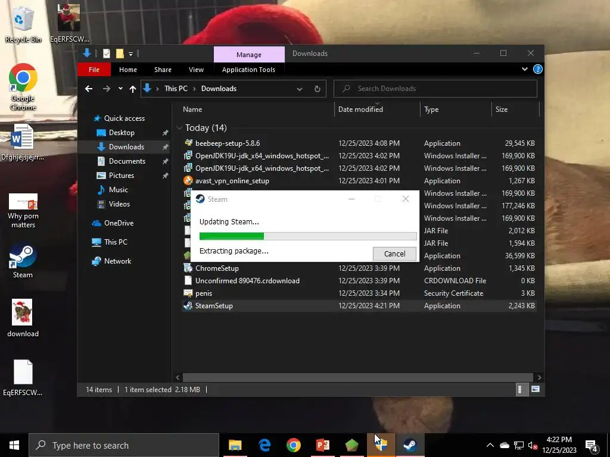Open the Minecraft launcher taskbar icon
The height and width of the screenshot is (457, 610).
coord(351,445)
